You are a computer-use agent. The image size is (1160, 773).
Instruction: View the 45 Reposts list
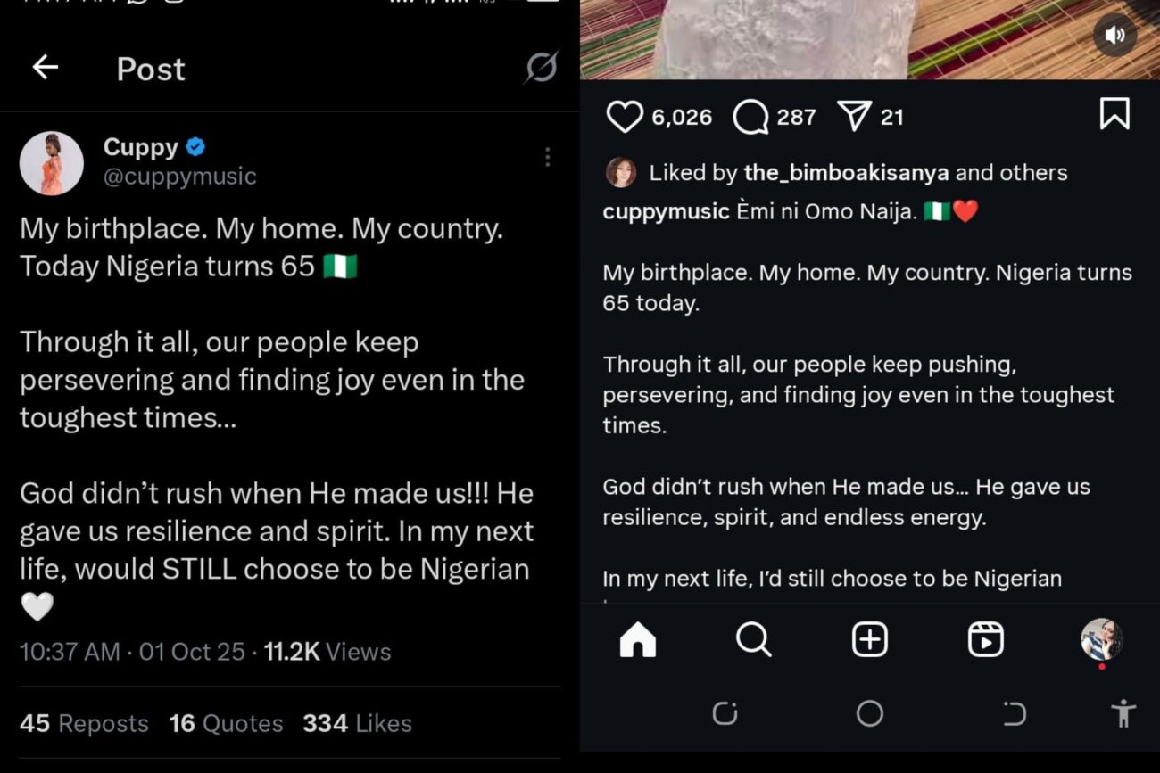click(84, 723)
